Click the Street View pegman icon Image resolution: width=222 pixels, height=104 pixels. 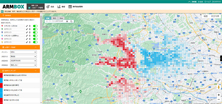coord(219,87)
